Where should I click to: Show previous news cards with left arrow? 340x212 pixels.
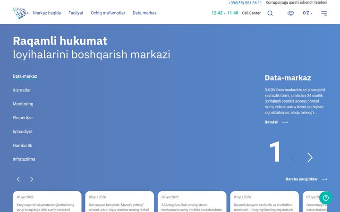coord(18,179)
